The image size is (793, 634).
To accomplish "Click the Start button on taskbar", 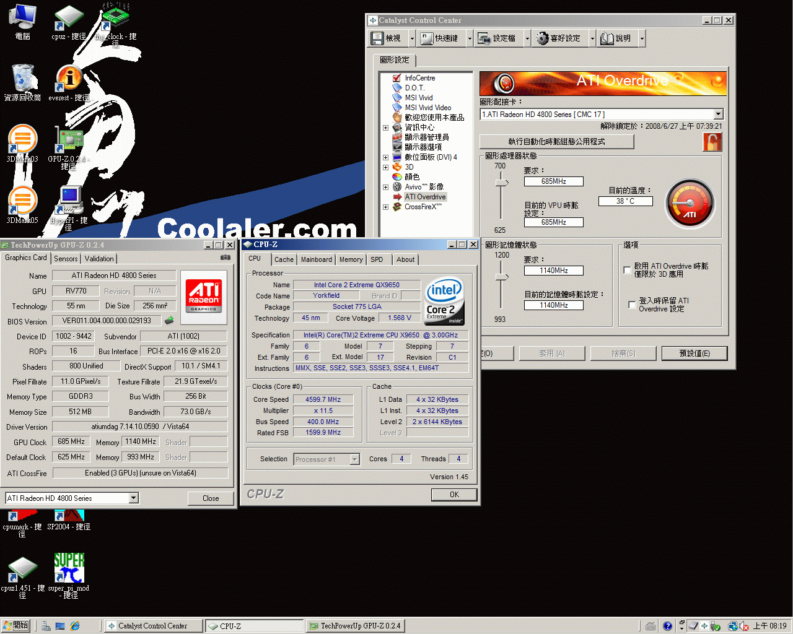I will [x=16, y=626].
